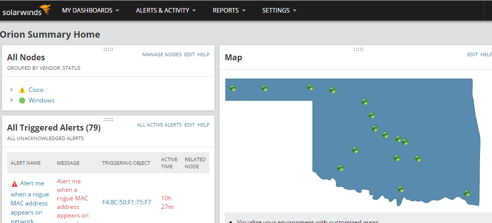This screenshot has height=223, width=492.
Task: Click the MESSAGE column header
Action: 68,163
